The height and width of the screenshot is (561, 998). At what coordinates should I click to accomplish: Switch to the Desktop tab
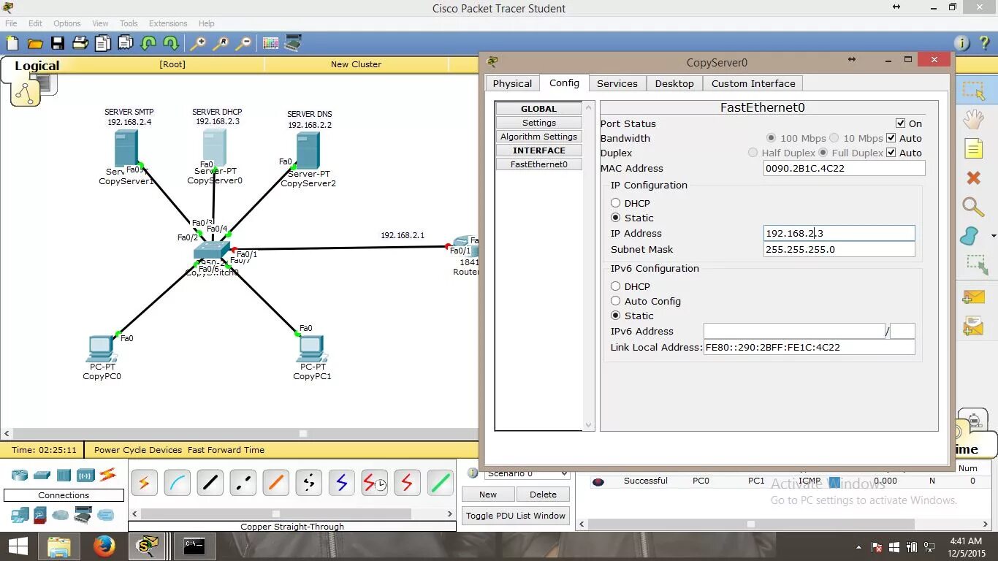674,83
